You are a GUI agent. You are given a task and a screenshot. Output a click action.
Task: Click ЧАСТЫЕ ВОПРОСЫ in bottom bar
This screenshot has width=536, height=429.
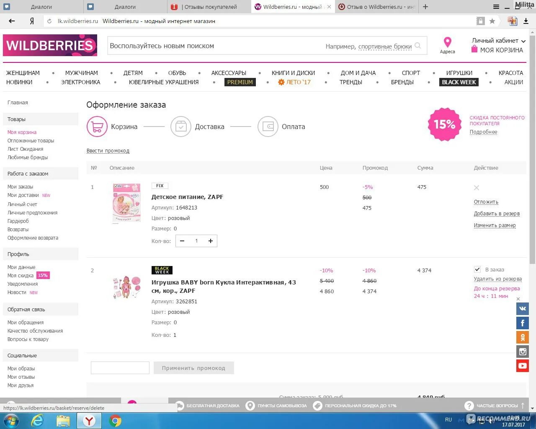pos(492,406)
